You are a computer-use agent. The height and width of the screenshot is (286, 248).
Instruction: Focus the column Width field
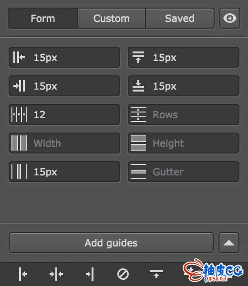(64, 143)
